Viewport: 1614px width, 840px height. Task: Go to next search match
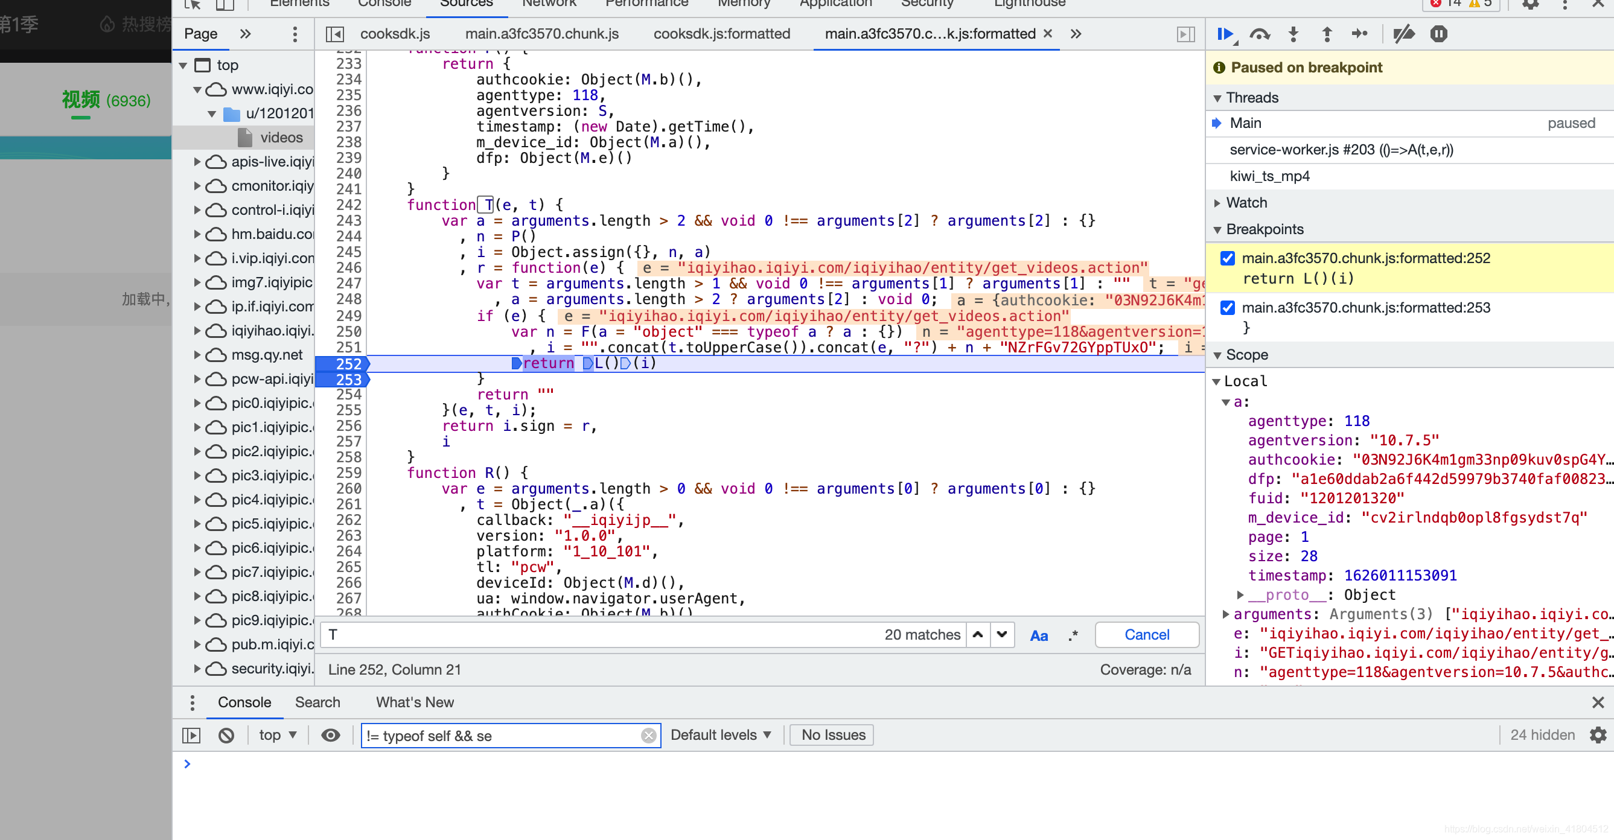pos(1002,635)
